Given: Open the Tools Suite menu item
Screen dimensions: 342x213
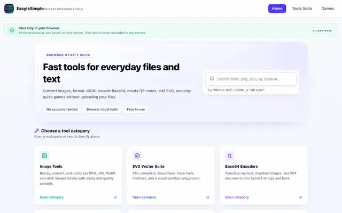Looking at the screenshot, I should 302,9.
